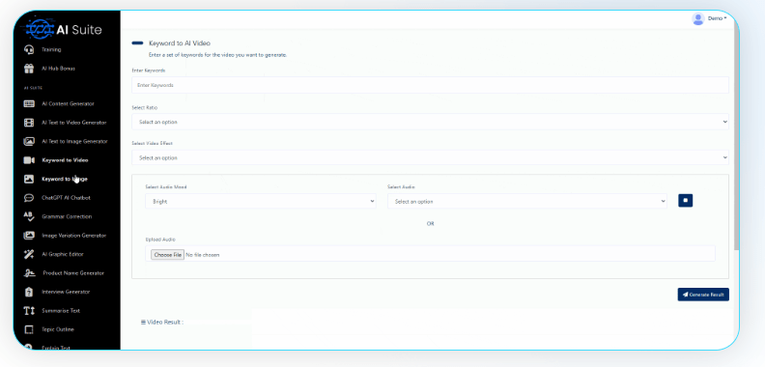Open the Select Ratio dropdown
Viewport: 765px width, 367px height.
click(431, 122)
